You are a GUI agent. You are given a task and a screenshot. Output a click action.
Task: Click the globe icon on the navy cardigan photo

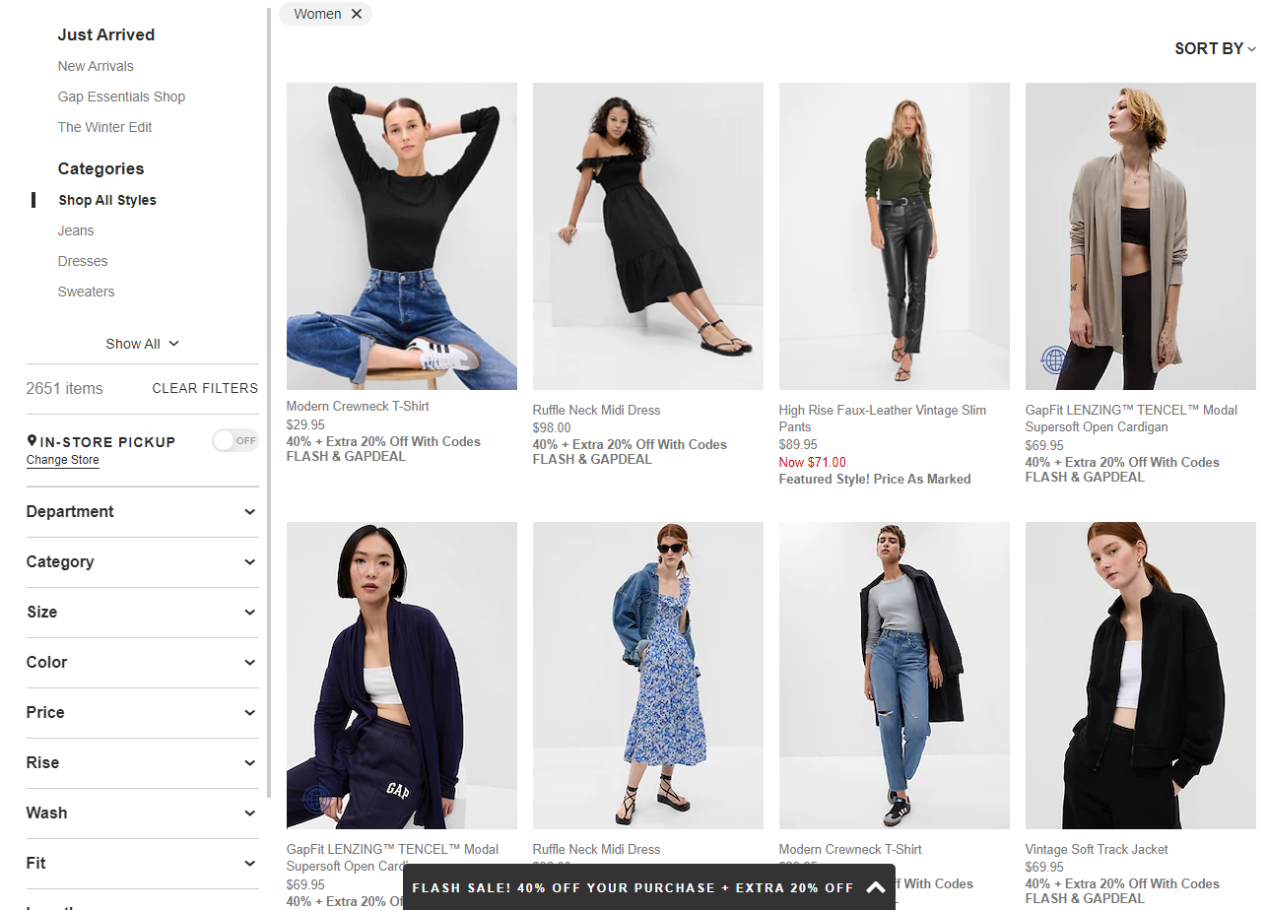pyautogui.click(x=316, y=799)
